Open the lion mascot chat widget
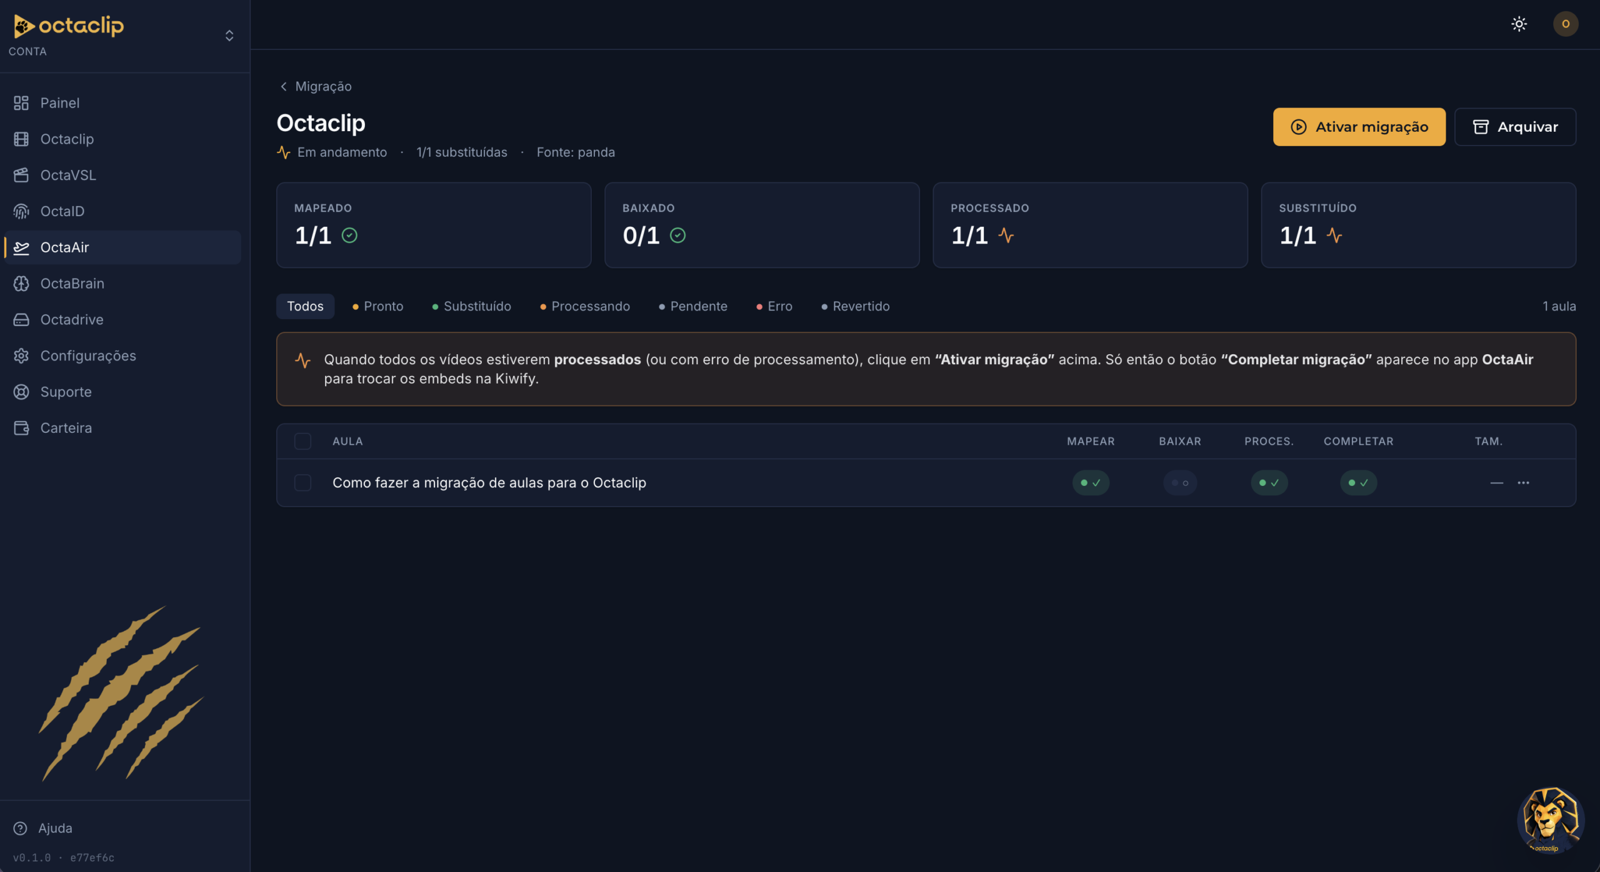The image size is (1600, 872). [x=1551, y=820]
